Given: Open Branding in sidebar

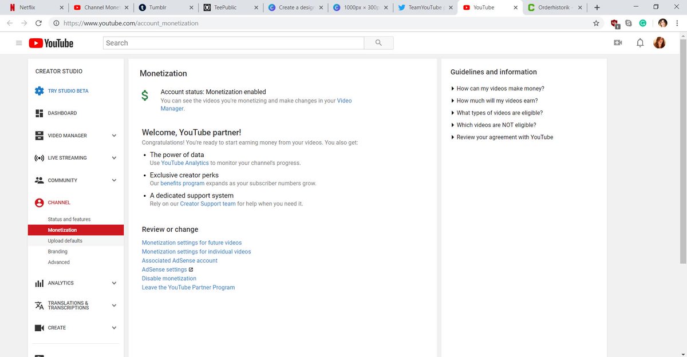Looking at the screenshot, I should pyautogui.click(x=58, y=252).
